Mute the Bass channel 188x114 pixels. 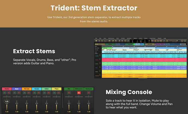pos(19,93)
